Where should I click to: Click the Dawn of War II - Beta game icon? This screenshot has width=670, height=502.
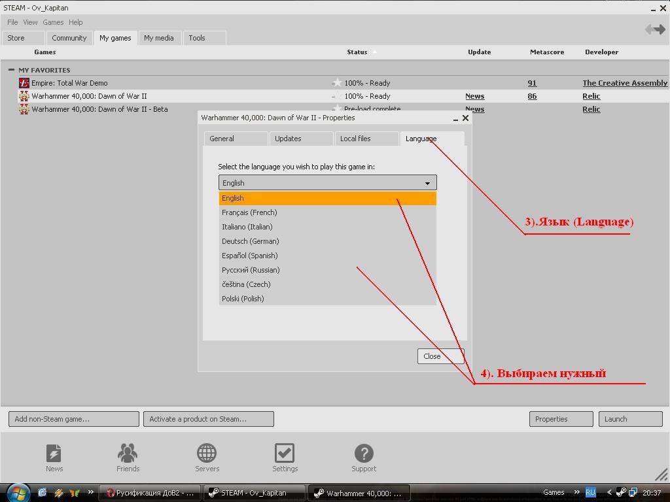24,109
